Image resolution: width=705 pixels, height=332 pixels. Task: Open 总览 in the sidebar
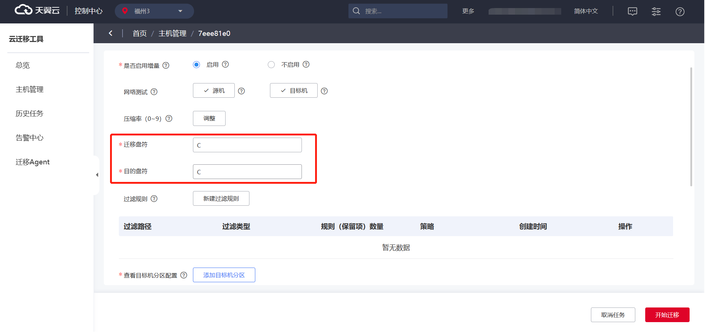(x=23, y=65)
